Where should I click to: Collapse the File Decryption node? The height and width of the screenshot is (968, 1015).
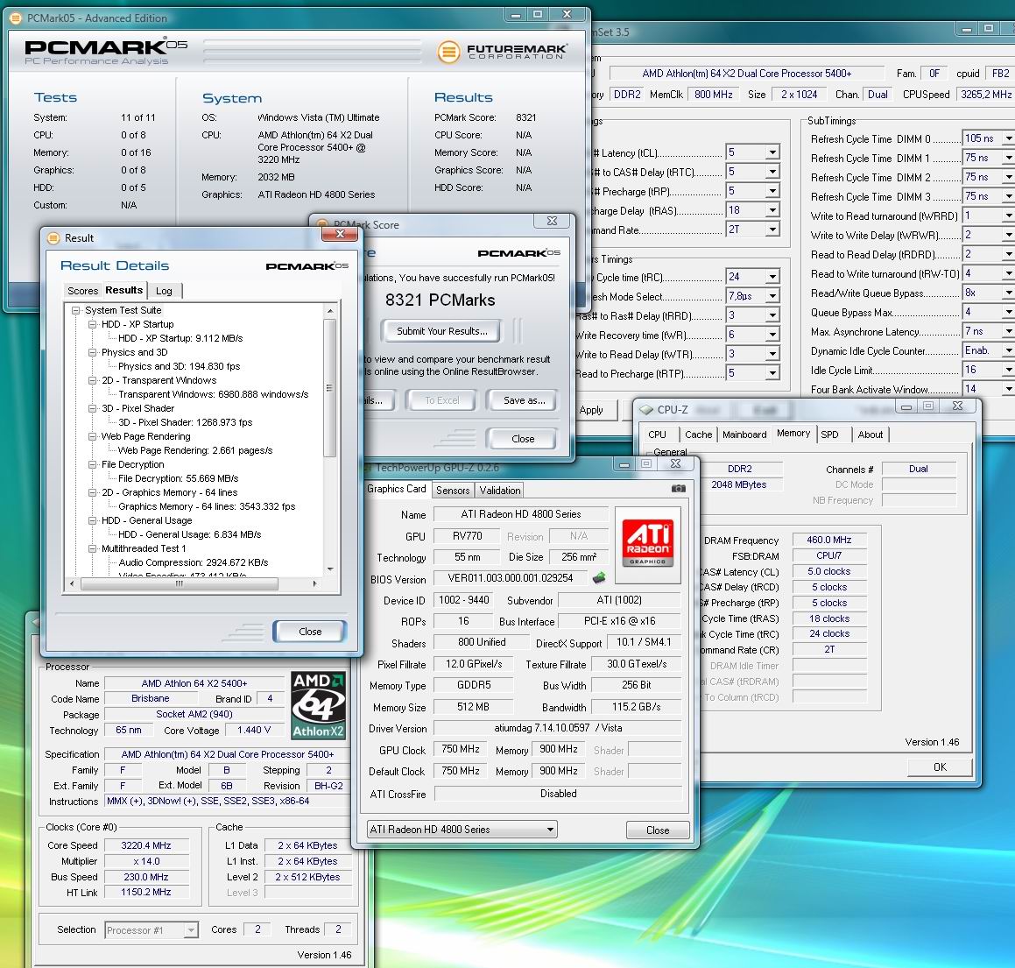tap(93, 464)
